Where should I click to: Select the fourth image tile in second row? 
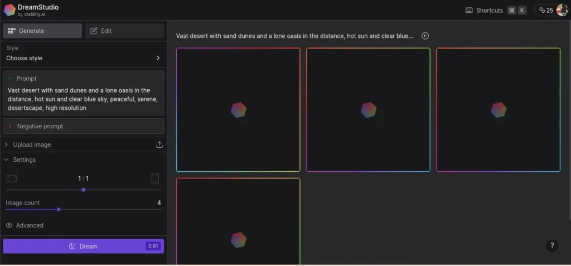point(238,221)
